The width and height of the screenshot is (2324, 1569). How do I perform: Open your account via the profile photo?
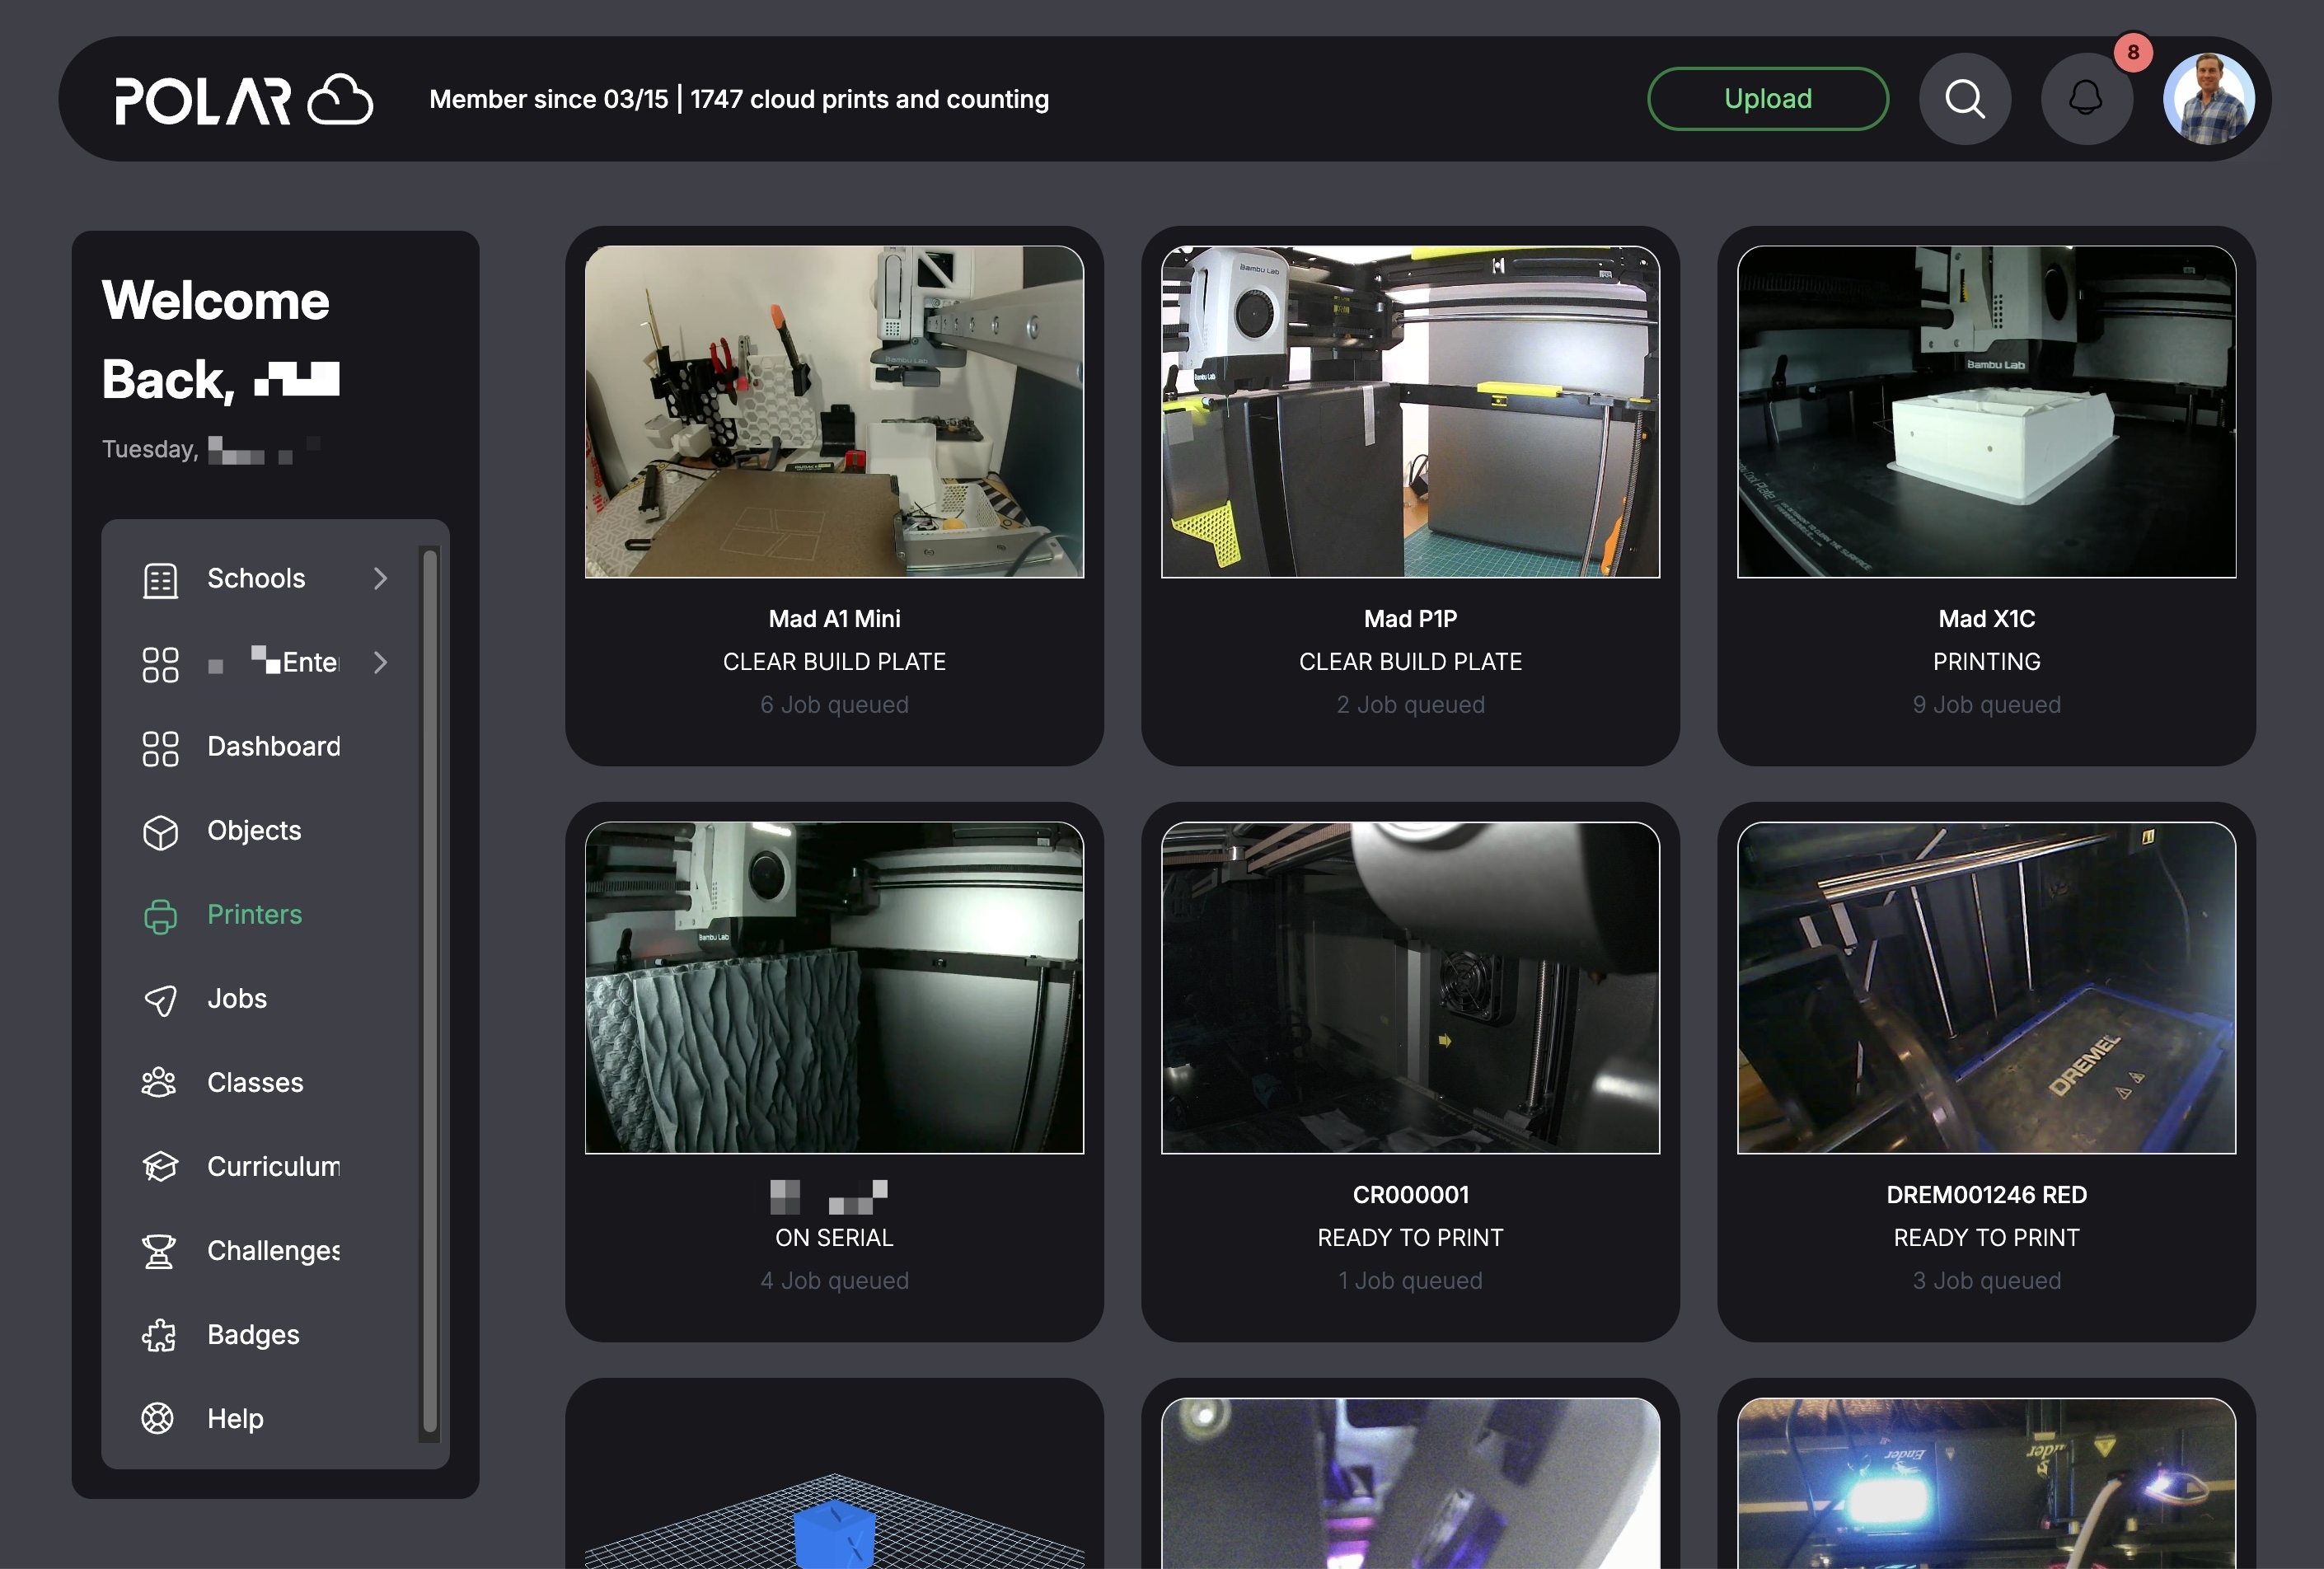pyautogui.click(x=2209, y=98)
